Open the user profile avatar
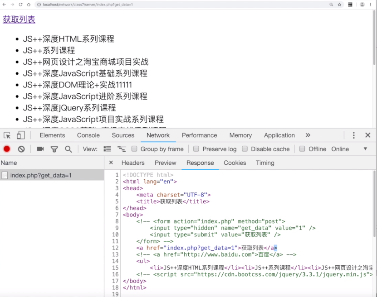Viewport: 377px width, 297px height. click(362, 5)
